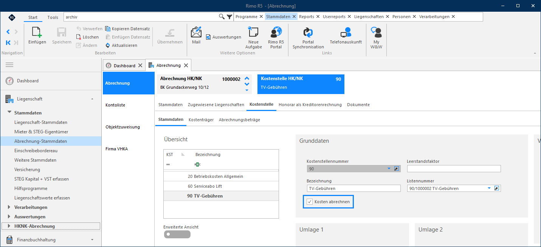Screen dimensions: 541x247
Task: Expand the Verarbeitungen tree node
Action: pyautogui.click(x=9, y=207)
